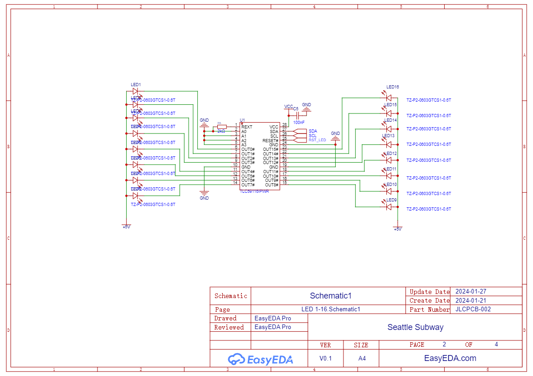Select pin number 14 on U1

(235, 183)
